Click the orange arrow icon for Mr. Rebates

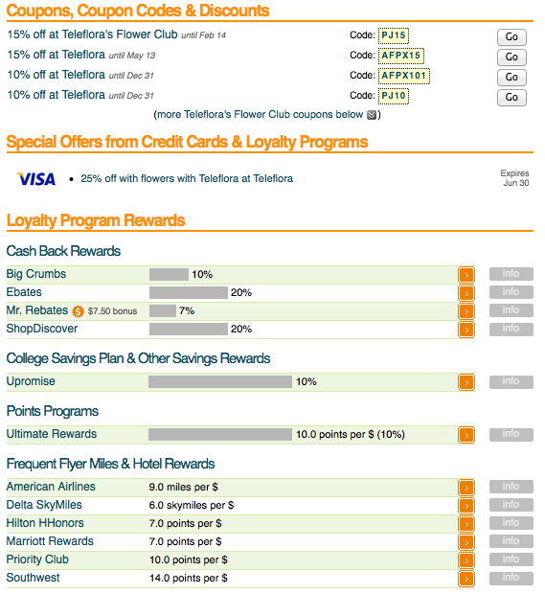[466, 311]
